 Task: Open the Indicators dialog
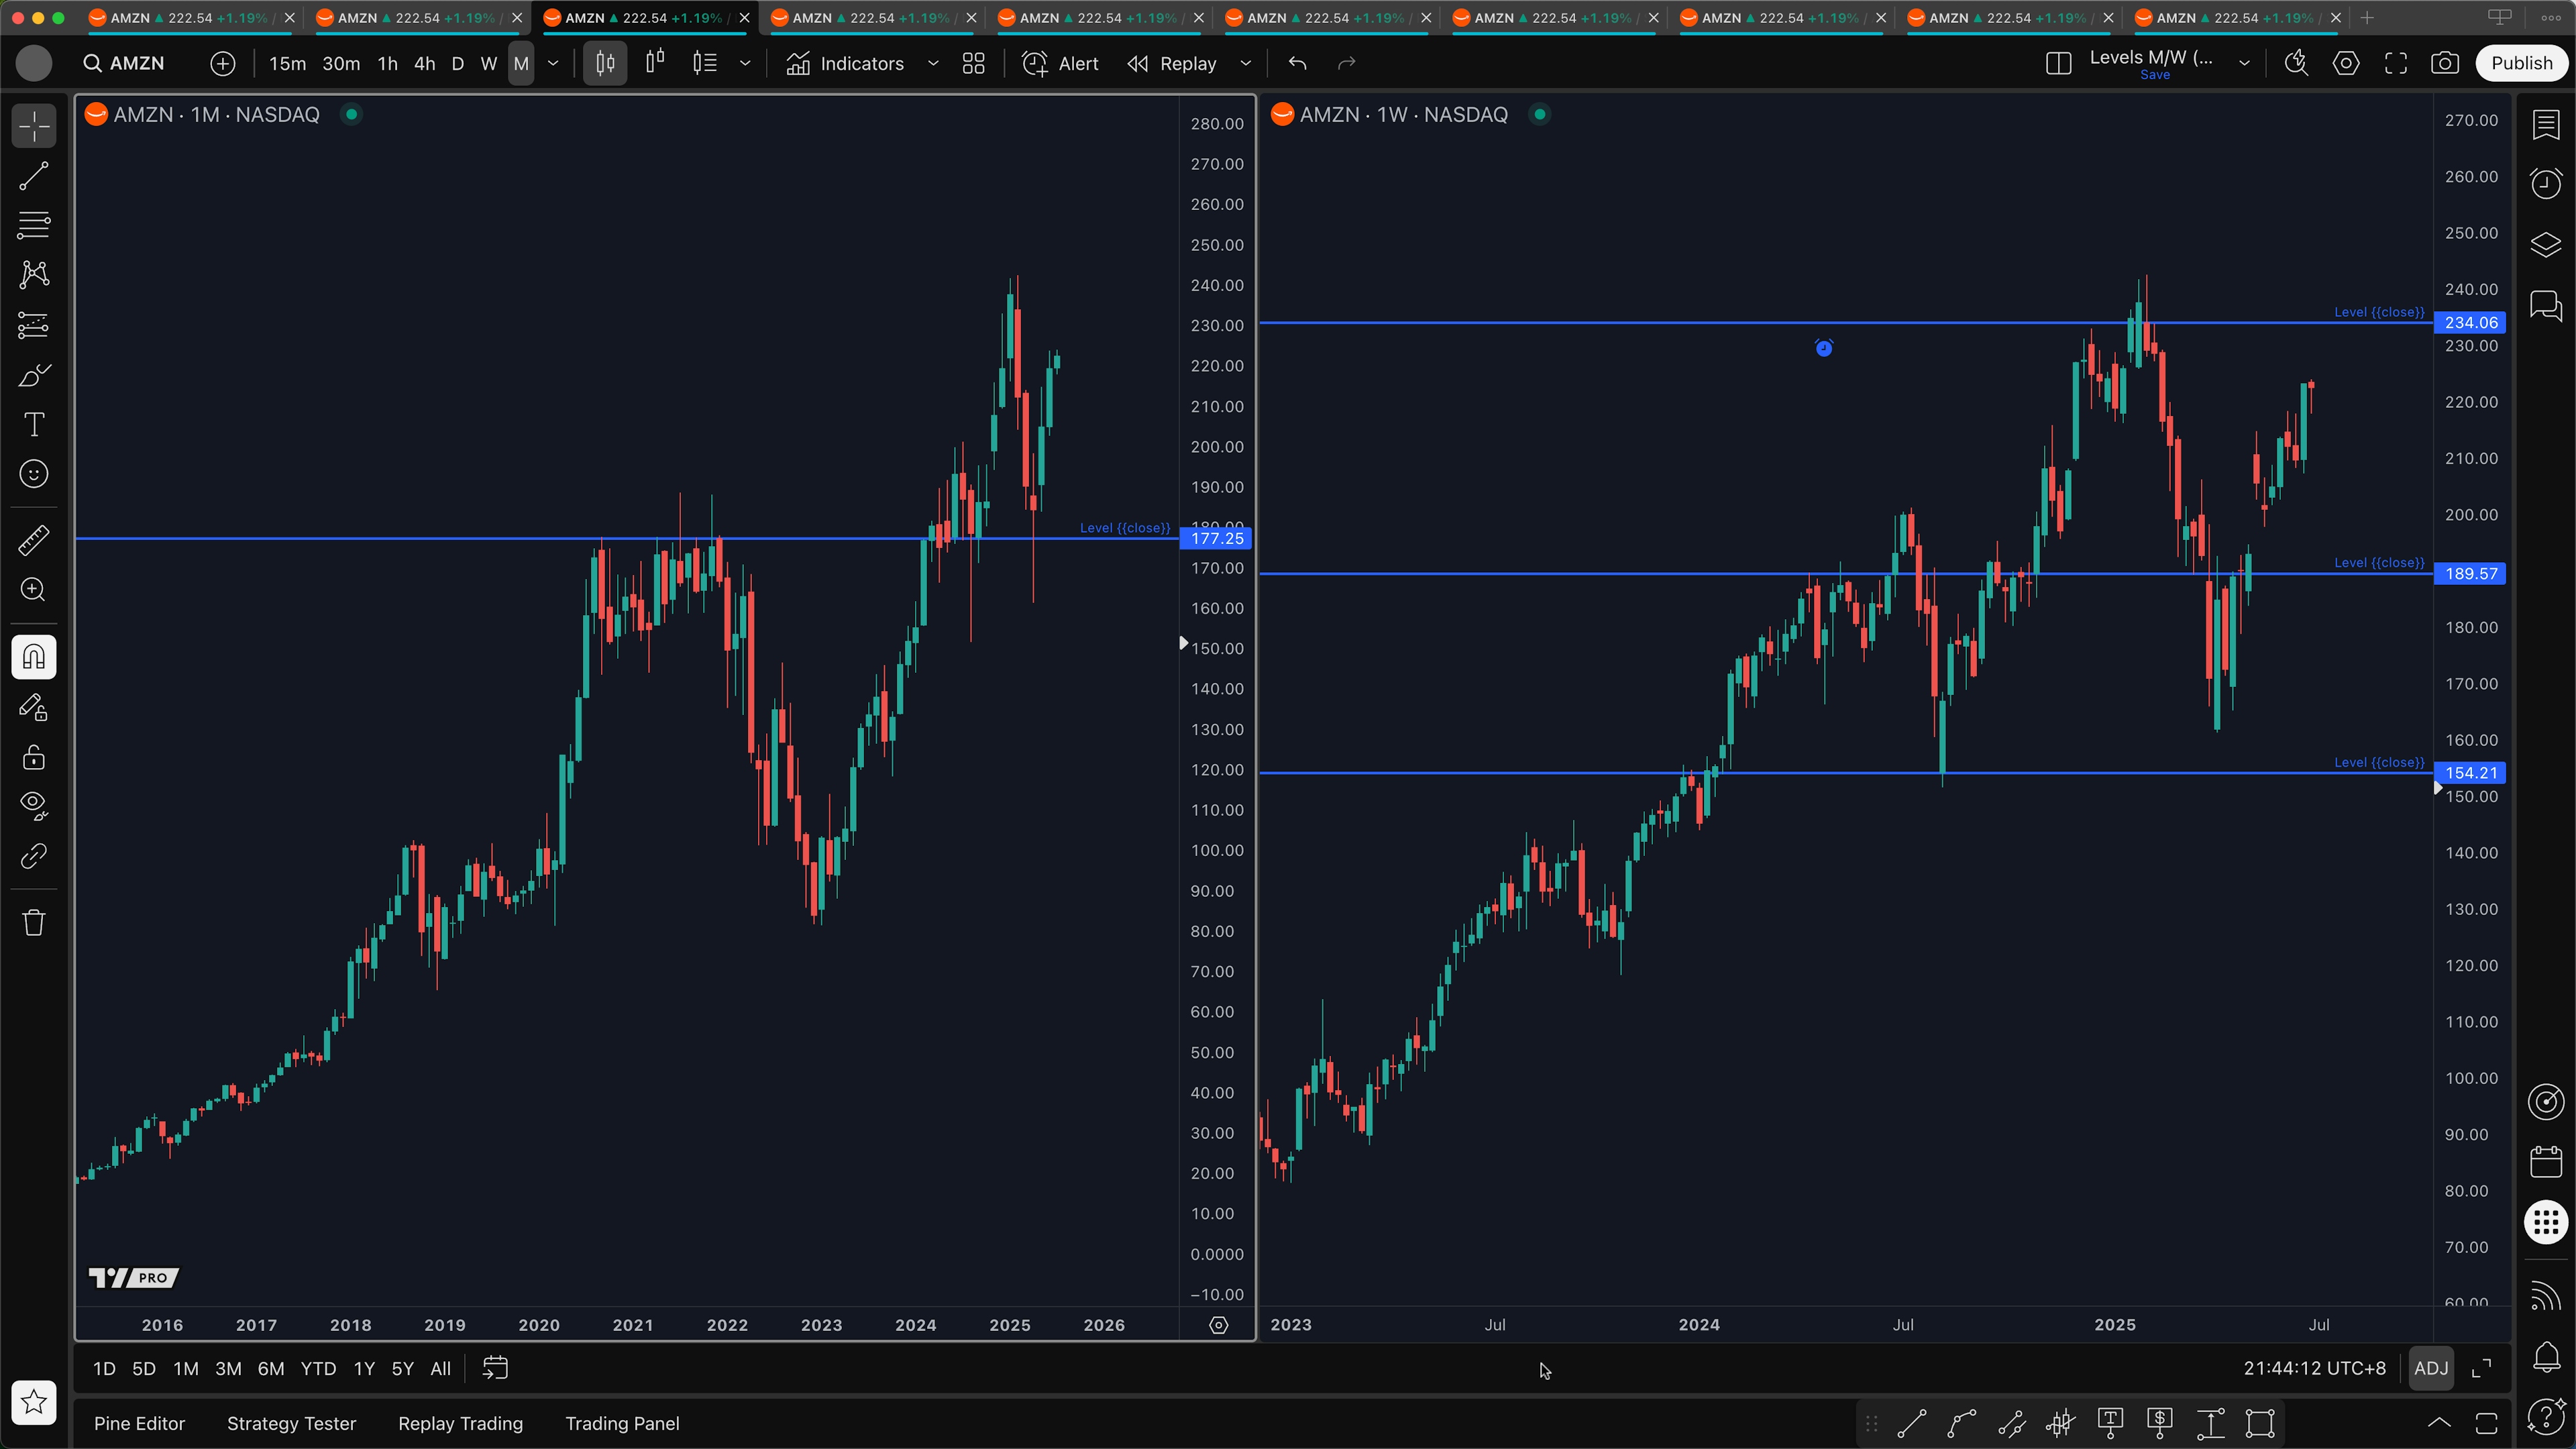point(846,63)
